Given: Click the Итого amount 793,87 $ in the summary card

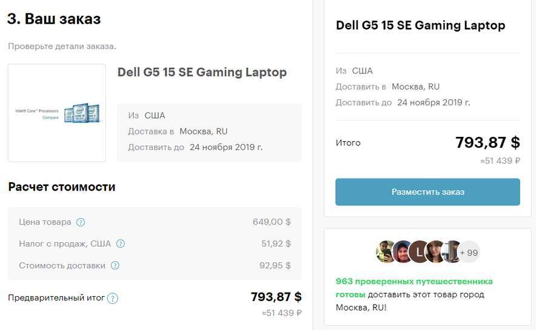Looking at the screenshot, I should coord(487,143).
